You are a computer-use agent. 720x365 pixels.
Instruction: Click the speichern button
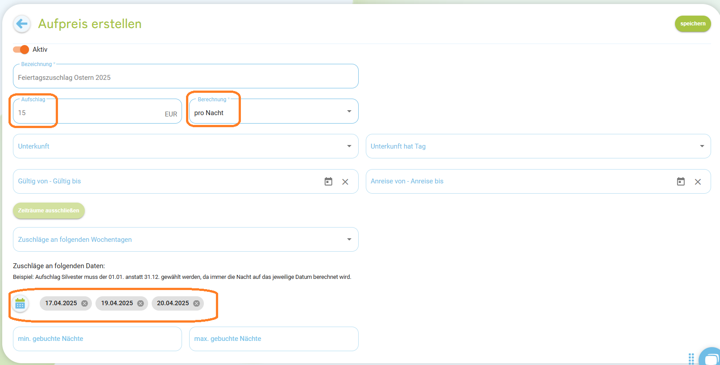[x=693, y=24]
